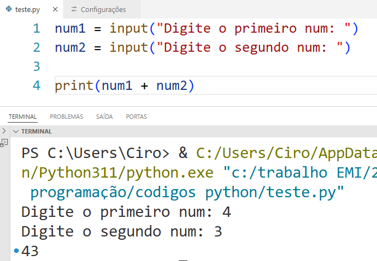Switch to the SAÍDA panel tab
This screenshot has width=377, height=261.
pyautogui.click(x=104, y=117)
